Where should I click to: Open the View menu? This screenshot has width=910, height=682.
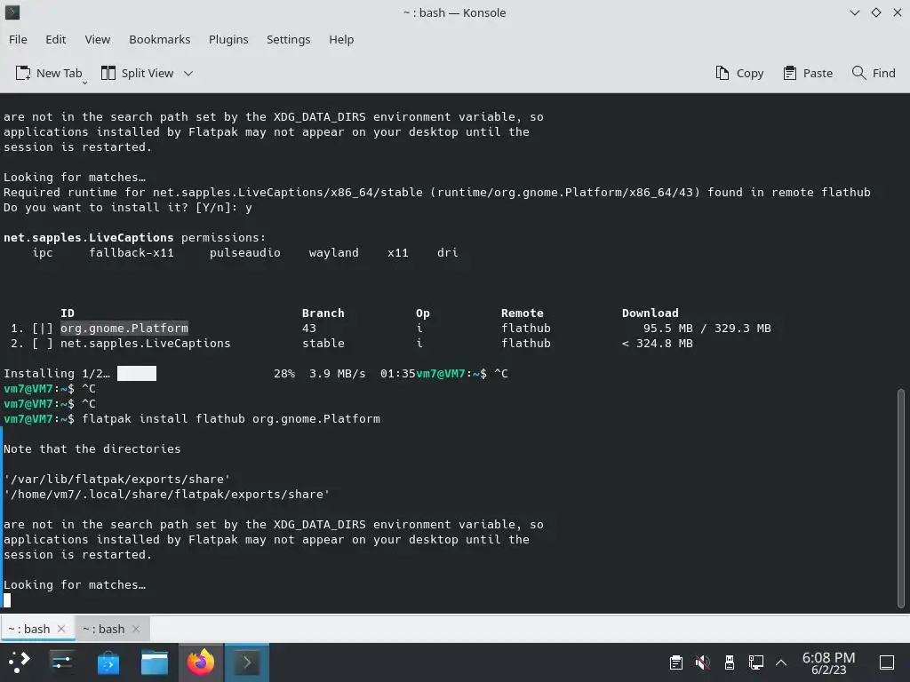(x=98, y=39)
